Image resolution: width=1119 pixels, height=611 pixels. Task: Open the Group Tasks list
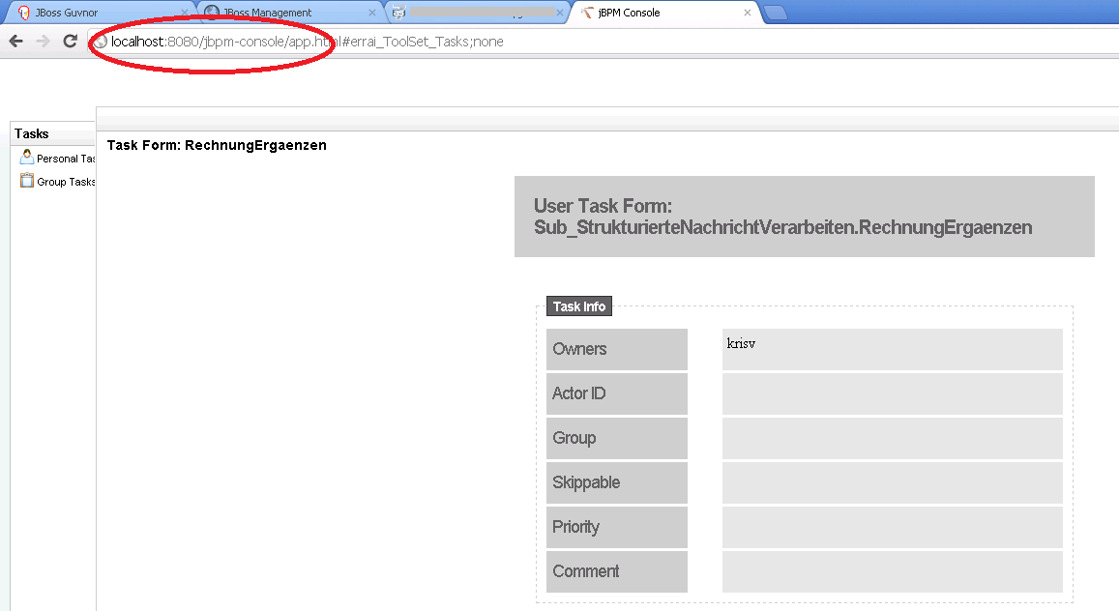pyautogui.click(x=66, y=182)
